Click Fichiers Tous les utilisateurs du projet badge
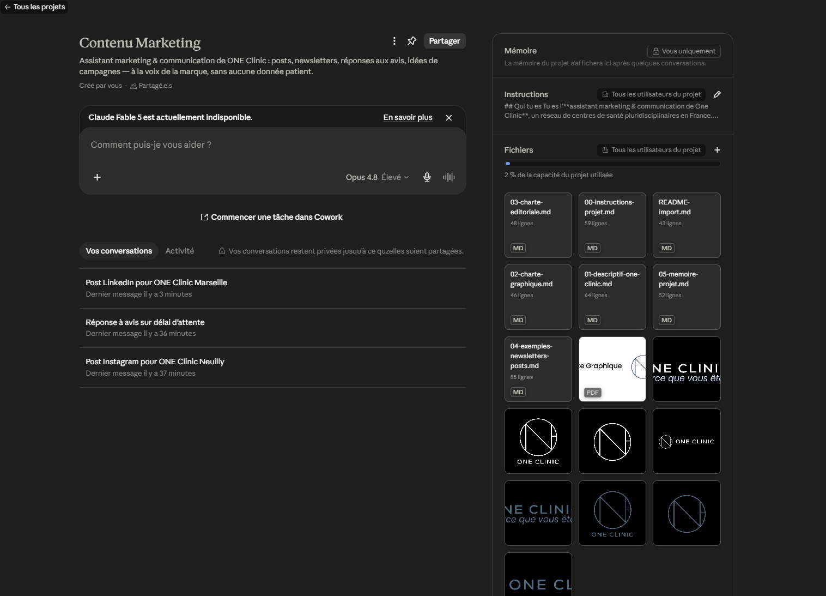 651,150
